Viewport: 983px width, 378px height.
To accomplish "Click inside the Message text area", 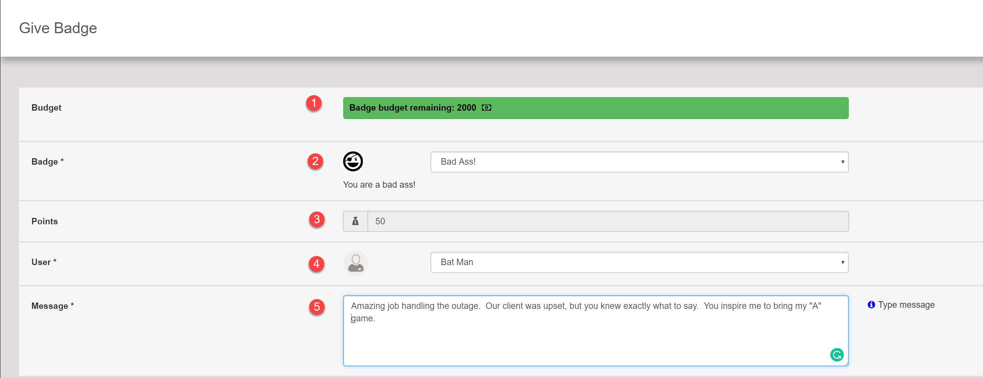I will point(596,331).
